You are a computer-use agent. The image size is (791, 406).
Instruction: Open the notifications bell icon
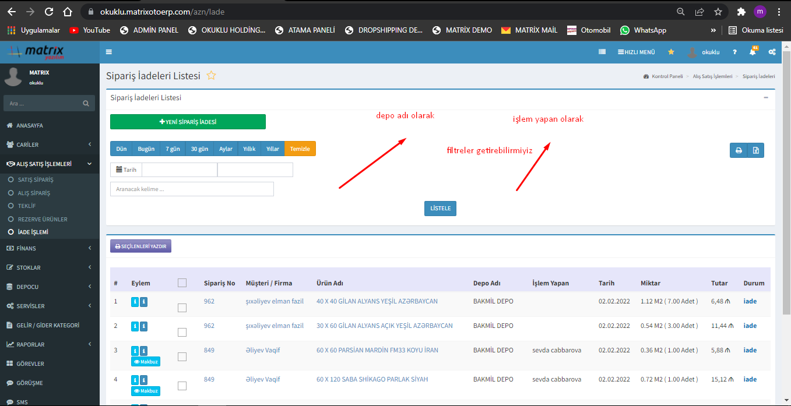pos(753,52)
